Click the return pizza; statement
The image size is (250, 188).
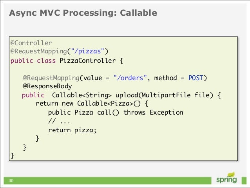(72, 130)
